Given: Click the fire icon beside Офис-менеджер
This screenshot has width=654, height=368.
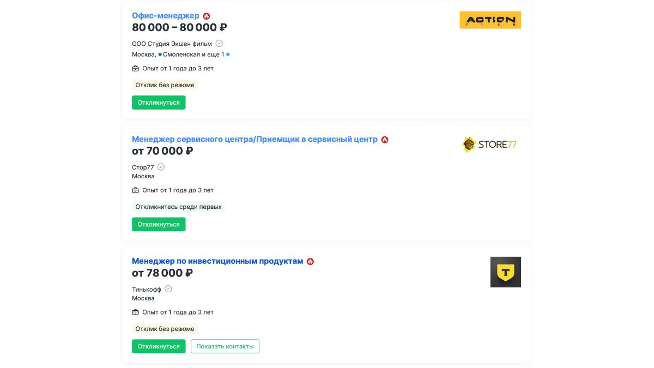Looking at the screenshot, I should click(x=207, y=16).
